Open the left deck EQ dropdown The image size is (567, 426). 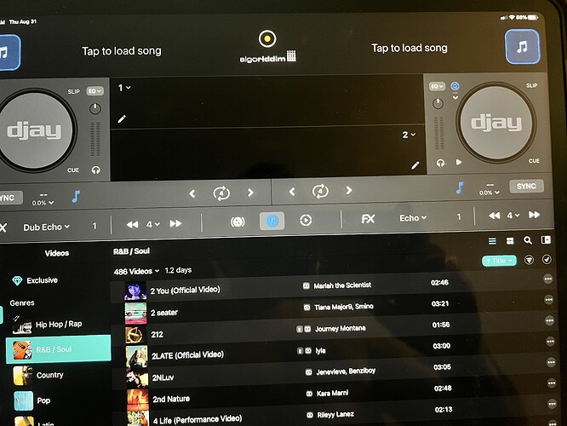[x=94, y=91]
